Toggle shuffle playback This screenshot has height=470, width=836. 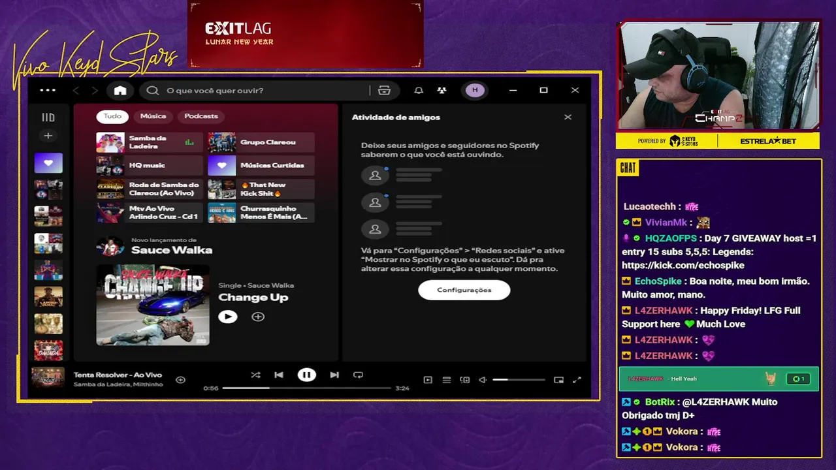[x=255, y=375]
